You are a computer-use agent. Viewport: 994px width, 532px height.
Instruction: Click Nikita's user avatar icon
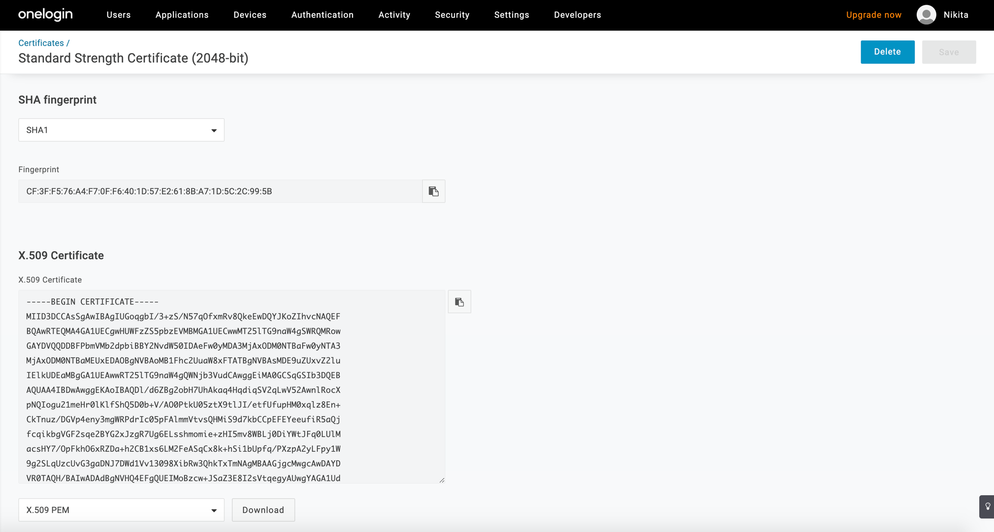tap(926, 15)
